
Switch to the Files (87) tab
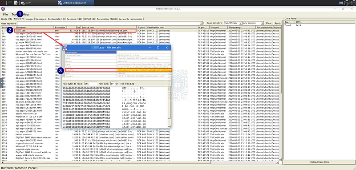click(x=19, y=19)
